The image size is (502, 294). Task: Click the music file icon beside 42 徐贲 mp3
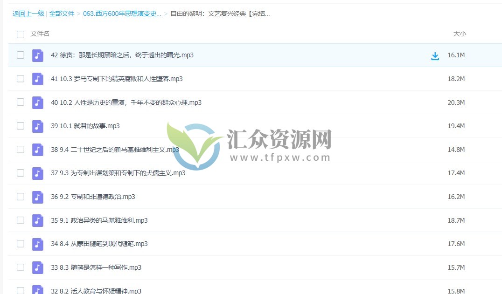(37, 55)
